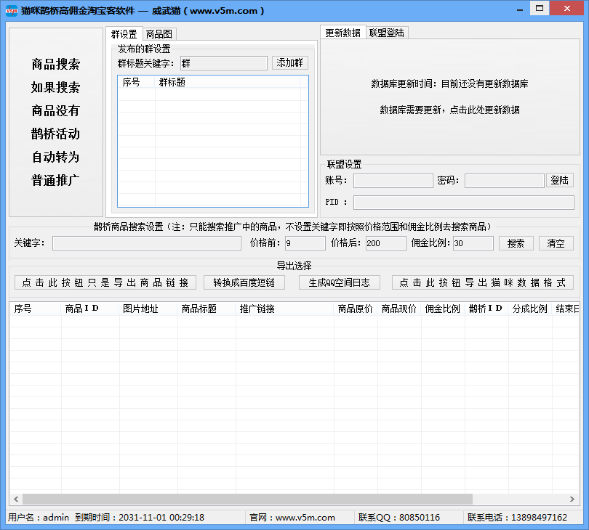Click the 佣金比例 input field
The height and width of the screenshot is (530, 589).
tap(473, 243)
